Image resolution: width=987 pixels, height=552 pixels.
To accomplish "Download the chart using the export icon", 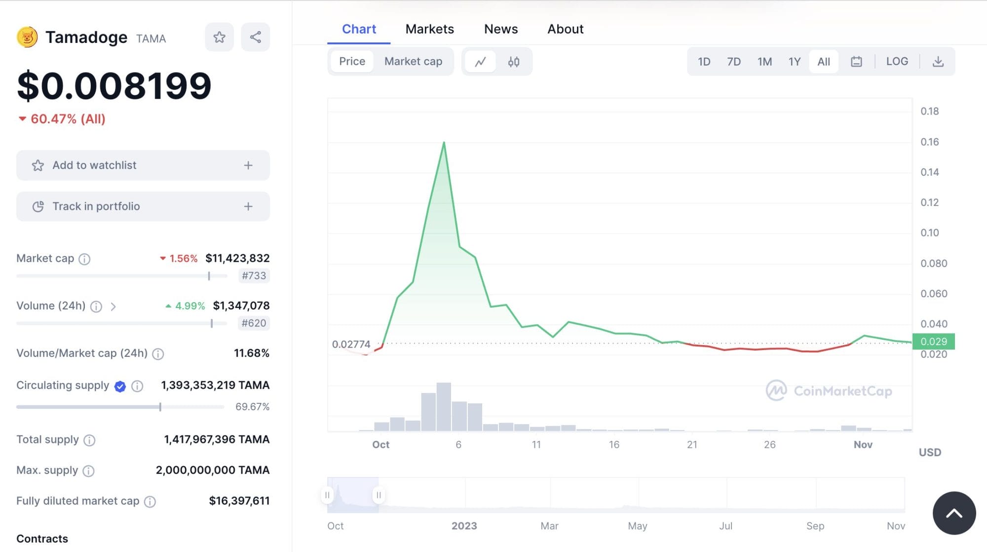I will 938,61.
